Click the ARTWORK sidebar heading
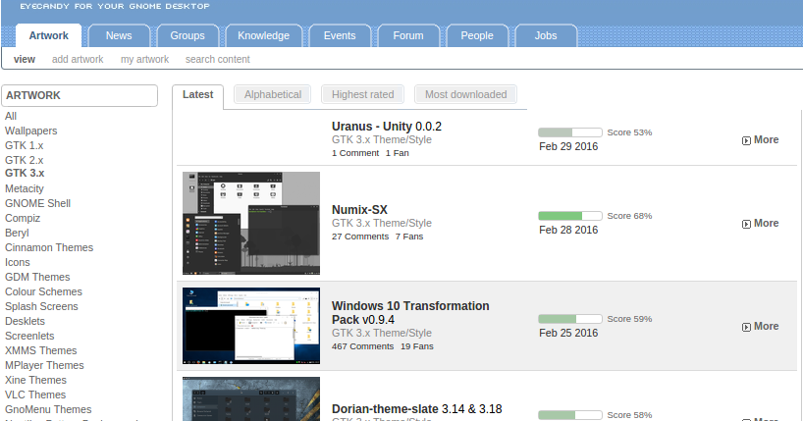The width and height of the screenshot is (803, 421). point(80,96)
